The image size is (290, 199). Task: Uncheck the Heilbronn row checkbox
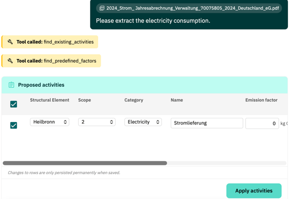(13, 126)
